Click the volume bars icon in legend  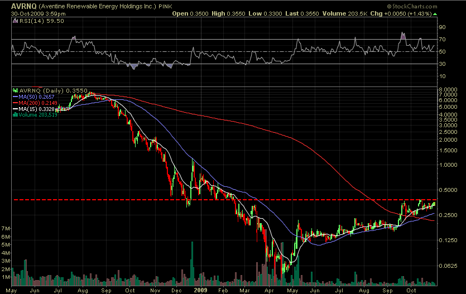[15, 114]
